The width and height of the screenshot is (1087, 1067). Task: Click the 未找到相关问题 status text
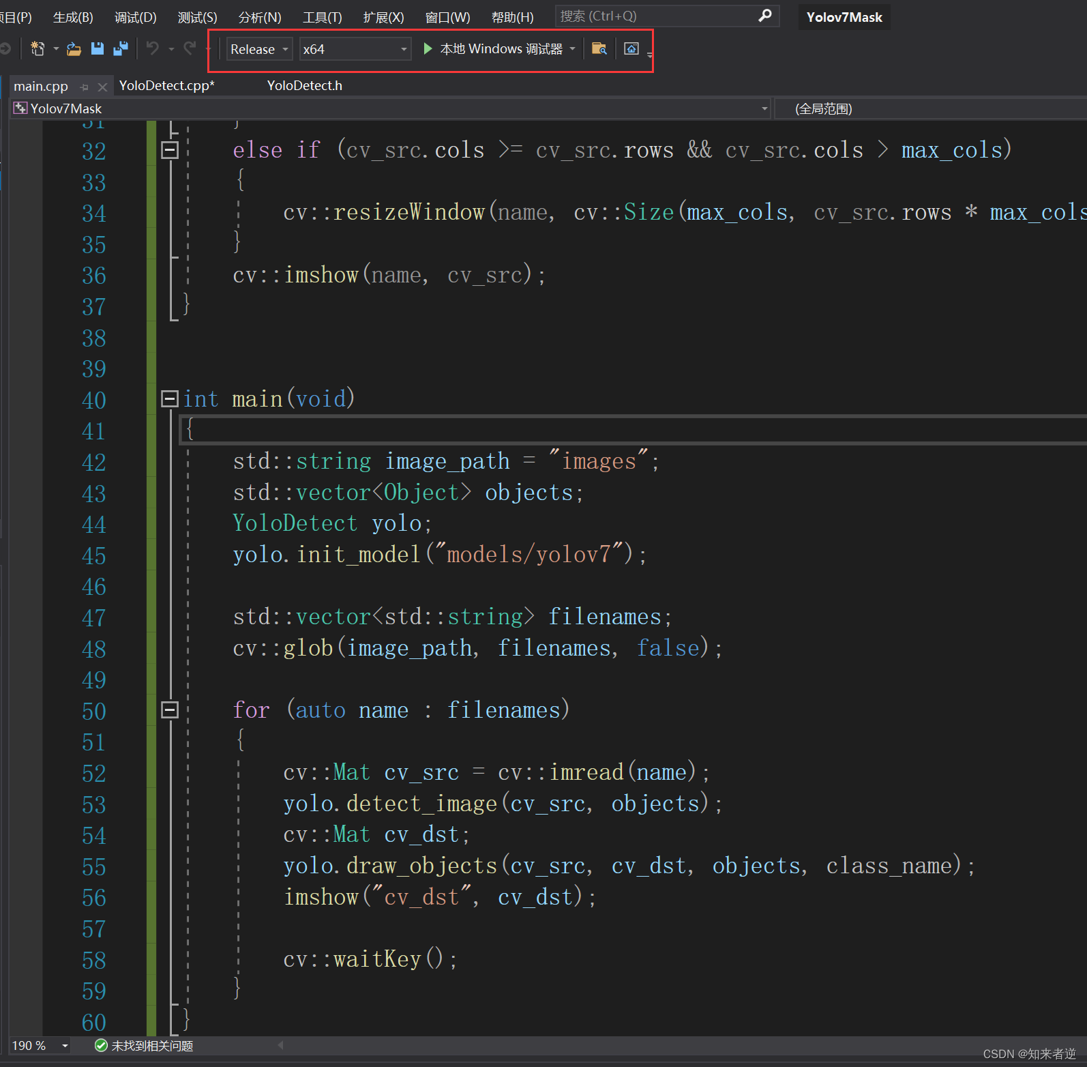[153, 1046]
